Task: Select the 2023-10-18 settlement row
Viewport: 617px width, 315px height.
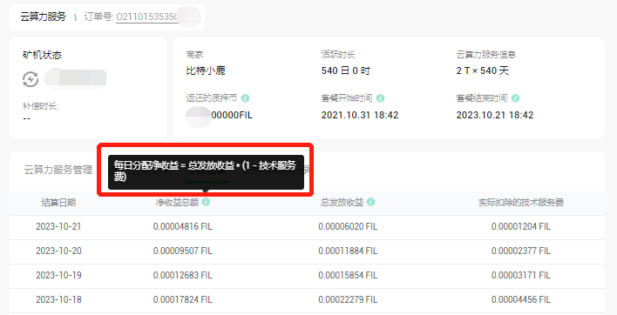Action: tap(307, 300)
